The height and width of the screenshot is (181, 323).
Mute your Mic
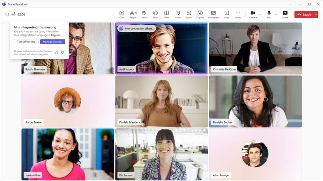pos(268,14)
